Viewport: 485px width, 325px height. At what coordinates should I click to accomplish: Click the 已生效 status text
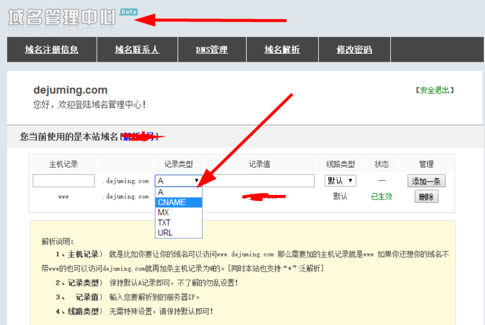(382, 196)
